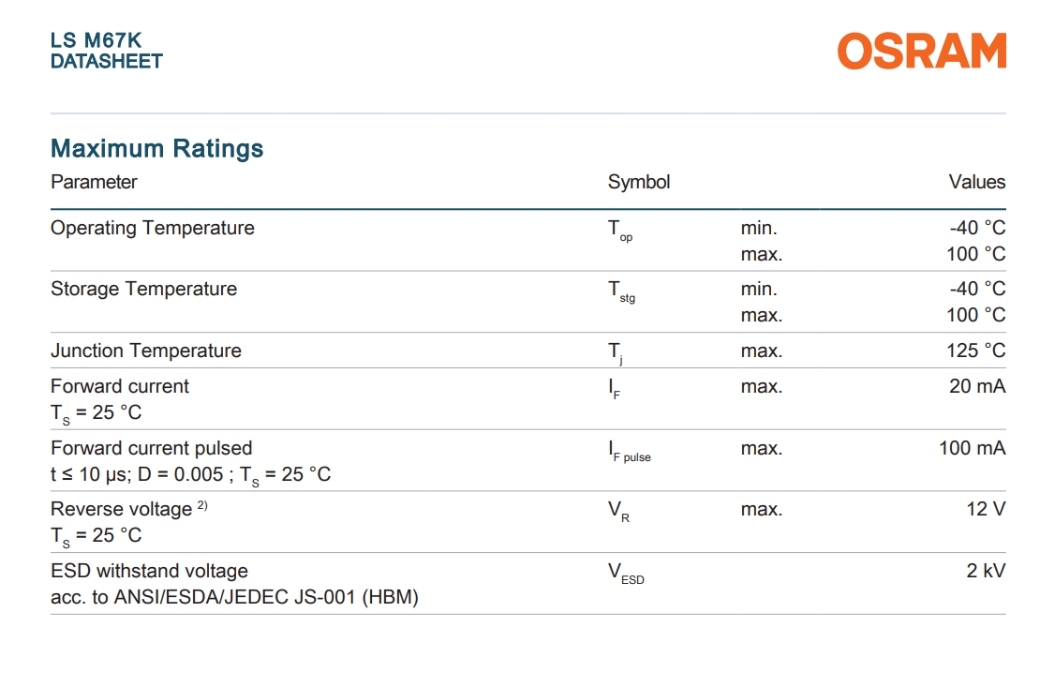The image size is (1040, 687).
Task: Select the 2 kV ESD value
Action: [x=986, y=571]
